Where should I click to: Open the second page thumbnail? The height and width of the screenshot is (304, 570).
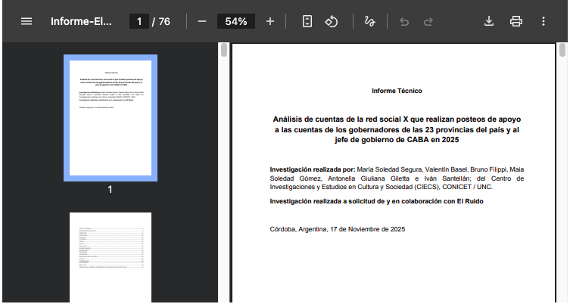tap(111, 257)
